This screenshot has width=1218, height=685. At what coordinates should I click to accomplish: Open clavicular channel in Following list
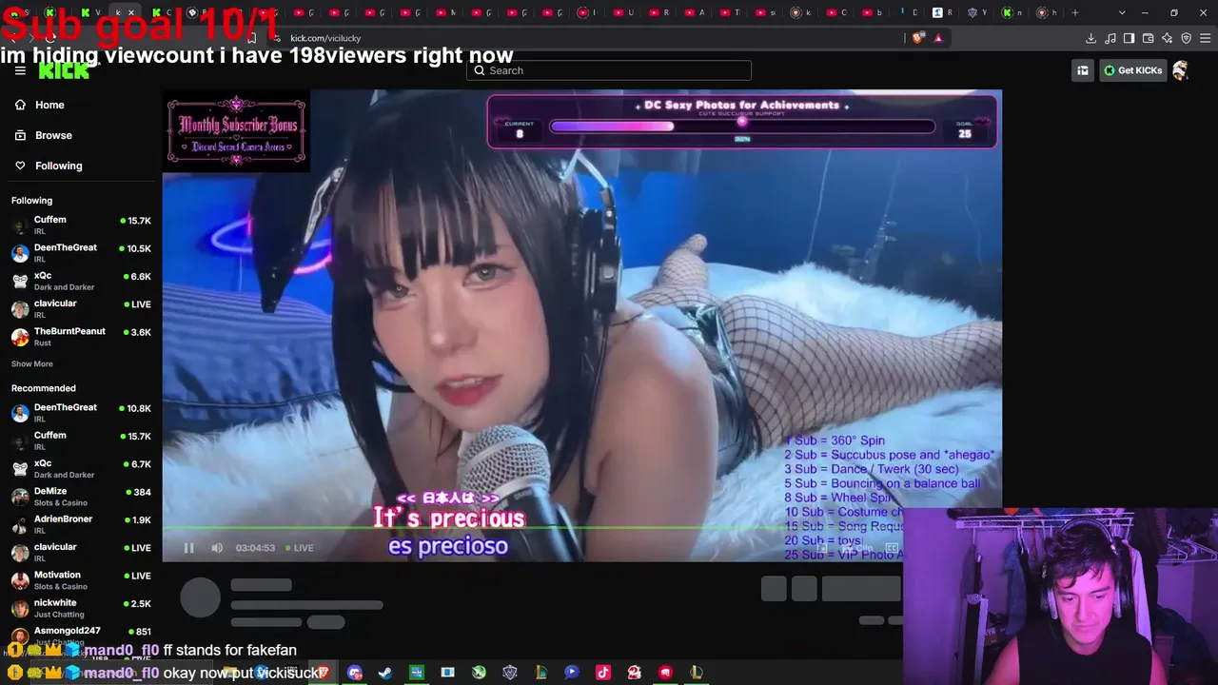coord(81,309)
